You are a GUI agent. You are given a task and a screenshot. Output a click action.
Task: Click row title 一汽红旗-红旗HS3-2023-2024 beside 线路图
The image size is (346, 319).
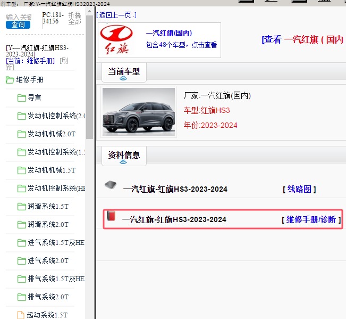(175, 189)
